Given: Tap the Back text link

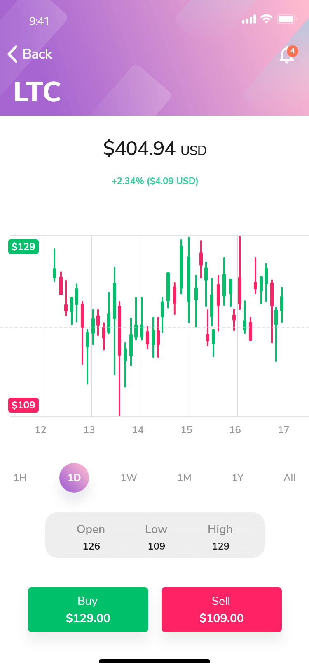Looking at the screenshot, I should coord(37,54).
